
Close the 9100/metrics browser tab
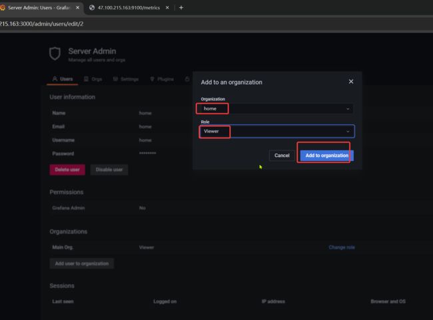[167, 8]
